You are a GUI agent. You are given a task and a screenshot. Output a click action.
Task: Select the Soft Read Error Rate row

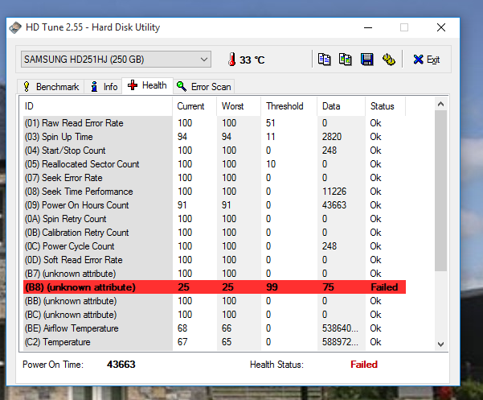coord(215,260)
